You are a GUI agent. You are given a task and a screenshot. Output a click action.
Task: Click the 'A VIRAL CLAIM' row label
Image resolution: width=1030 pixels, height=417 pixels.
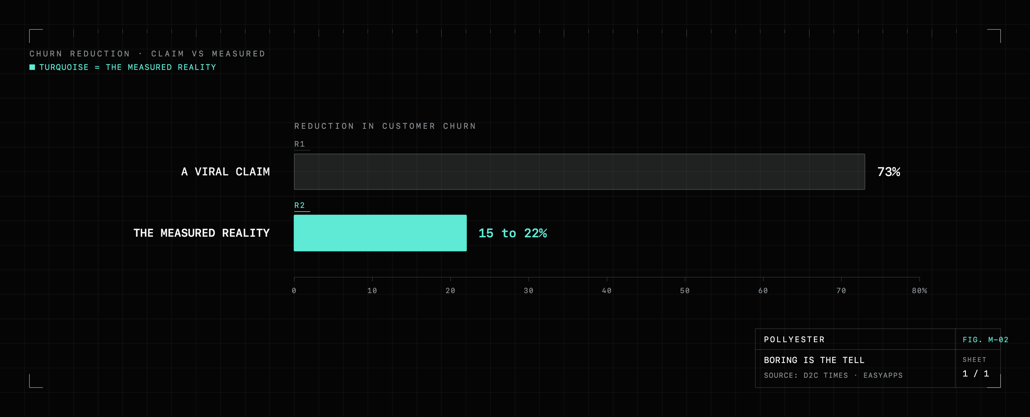226,172
